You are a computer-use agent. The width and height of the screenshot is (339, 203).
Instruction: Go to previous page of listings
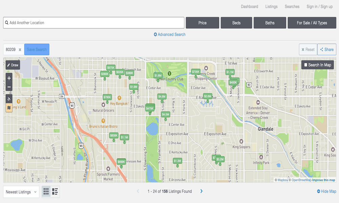click(138, 191)
